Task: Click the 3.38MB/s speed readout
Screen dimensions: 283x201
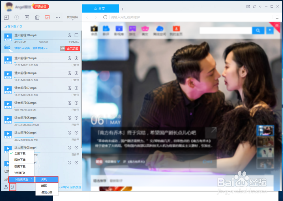Action: click(x=74, y=42)
